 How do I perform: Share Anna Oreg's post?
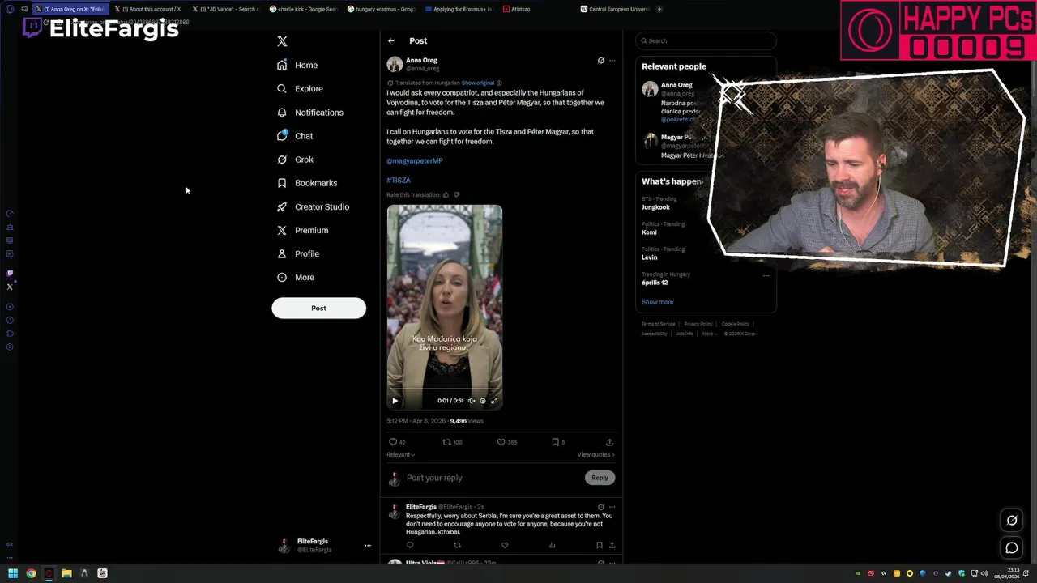(609, 442)
